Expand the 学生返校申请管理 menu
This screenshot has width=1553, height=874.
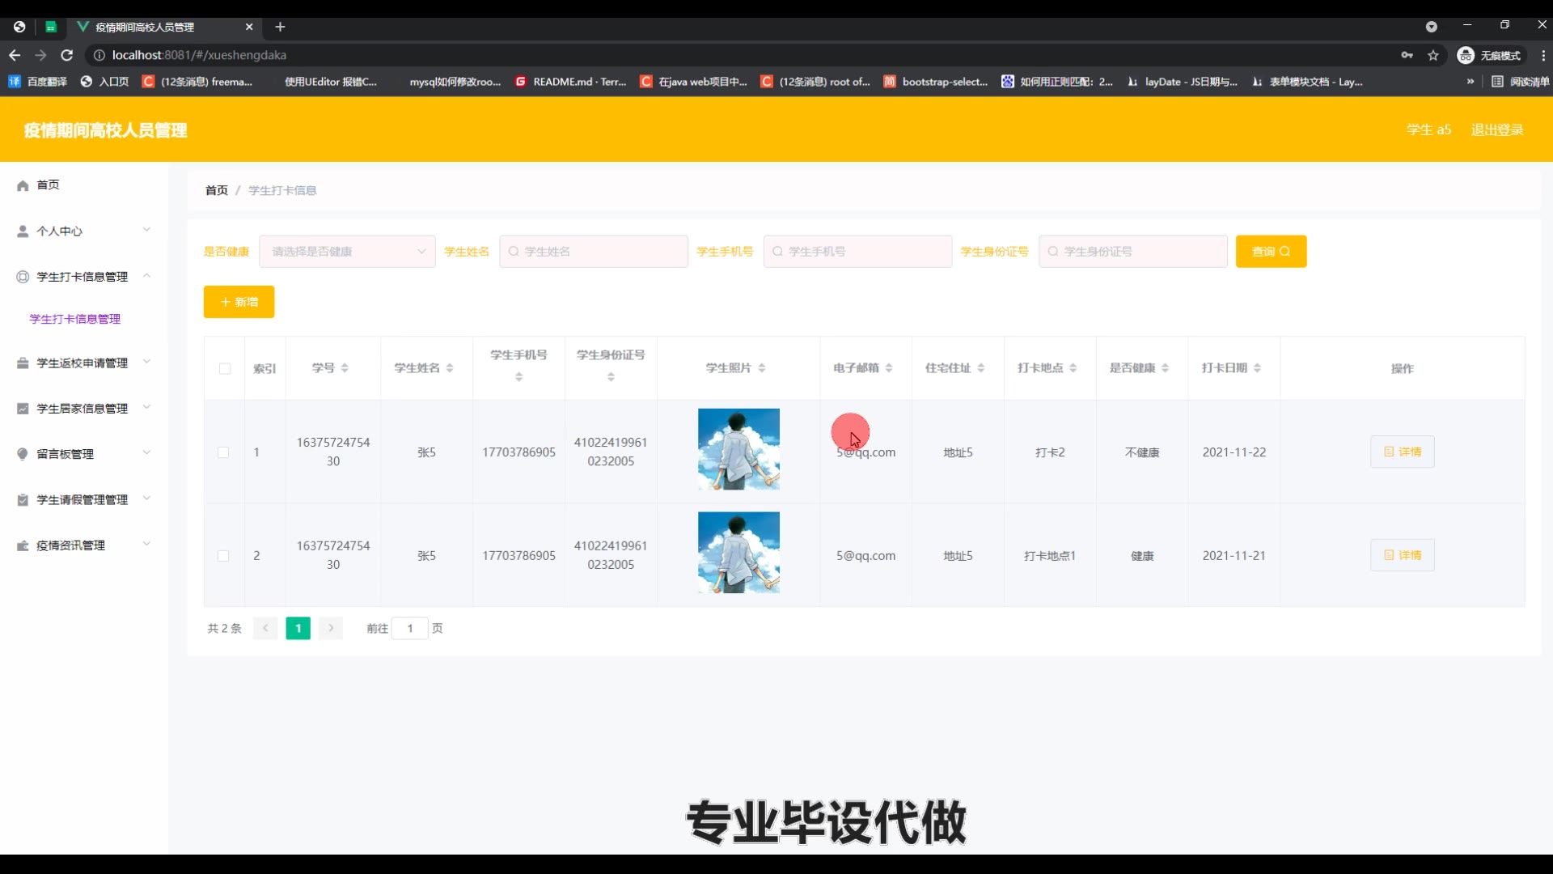tap(82, 363)
